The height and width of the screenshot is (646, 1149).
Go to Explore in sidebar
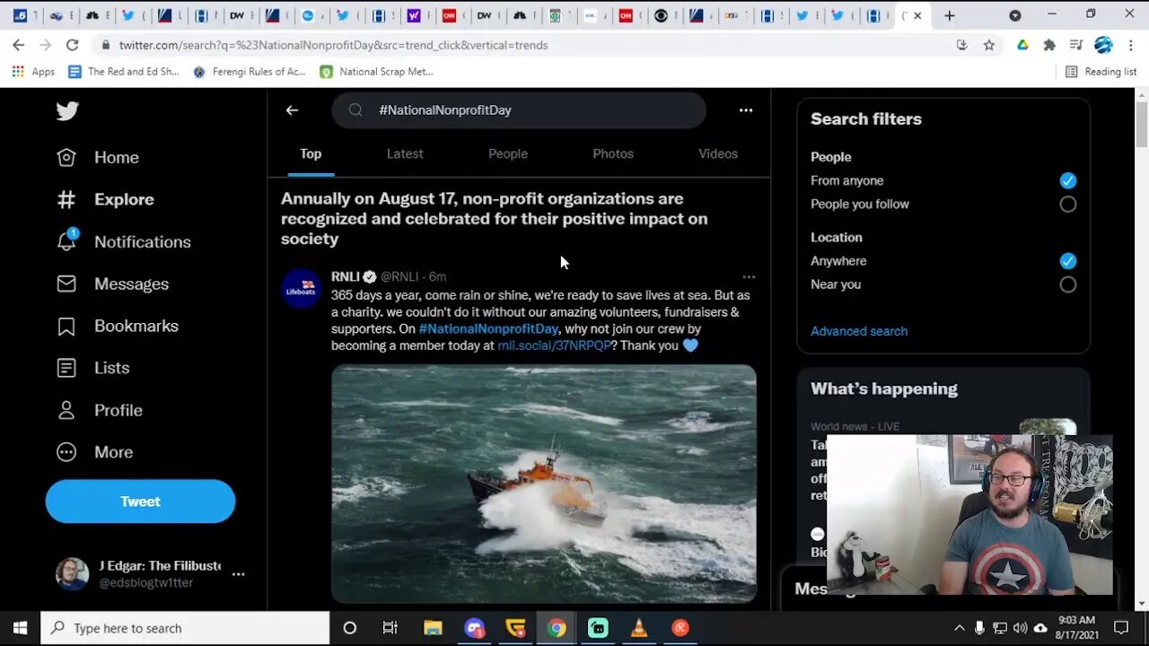coord(106,199)
